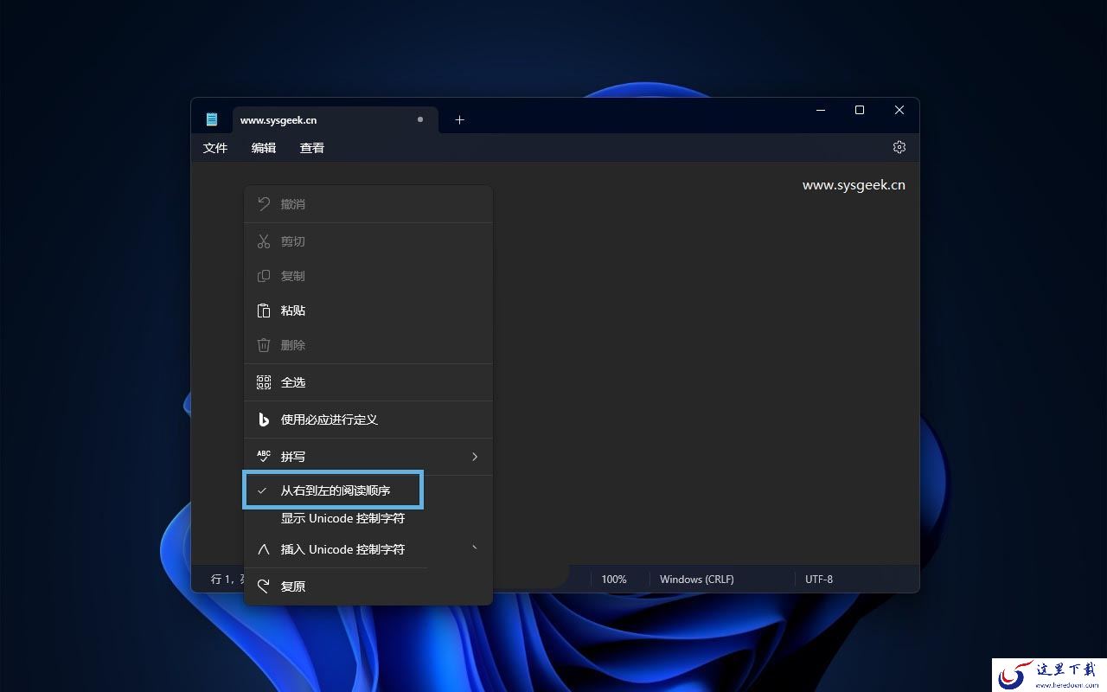This screenshot has width=1107, height=692.
Task: Click UTF-8 encoding status entry
Action: 819,580
